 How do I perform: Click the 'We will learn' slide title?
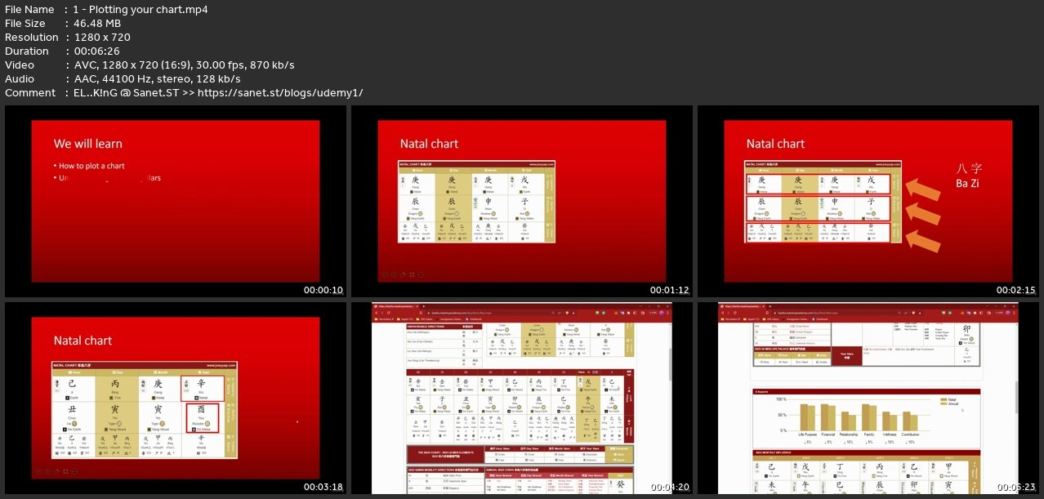(x=88, y=144)
